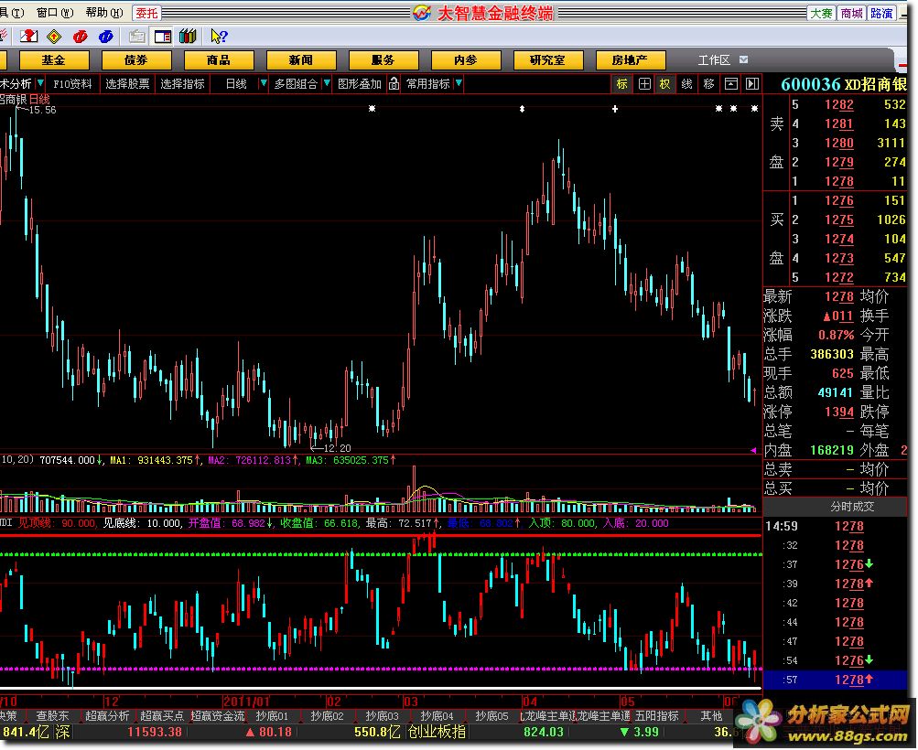Expand the 术分析 dropdown arrow

tap(39, 83)
